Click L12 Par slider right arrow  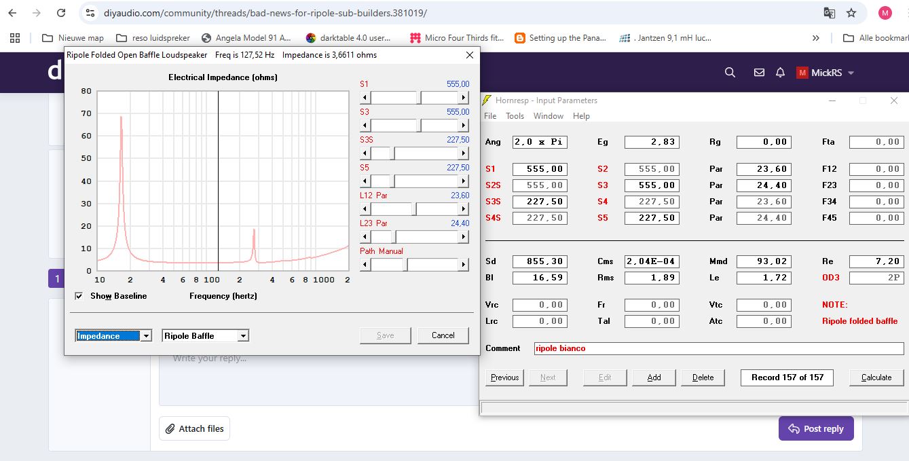[x=464, y=209]
